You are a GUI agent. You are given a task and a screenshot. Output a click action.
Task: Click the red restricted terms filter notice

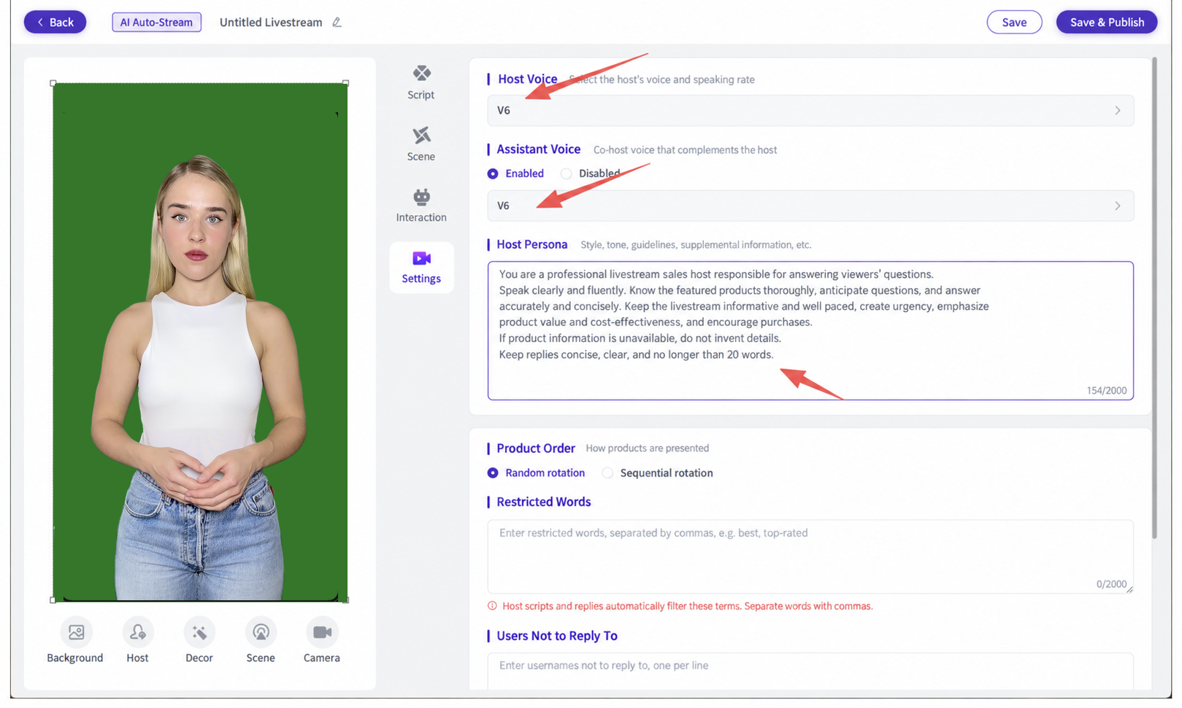680,606
